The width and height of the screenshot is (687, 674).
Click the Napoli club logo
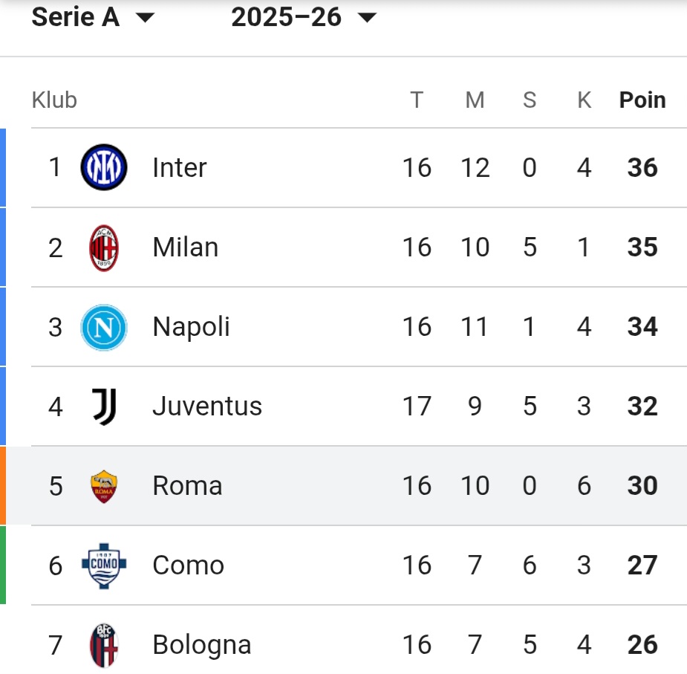pyautogui.click(x=104, y=326)
